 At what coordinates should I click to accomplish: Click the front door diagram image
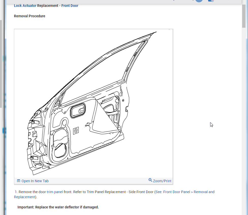(93, 103)
